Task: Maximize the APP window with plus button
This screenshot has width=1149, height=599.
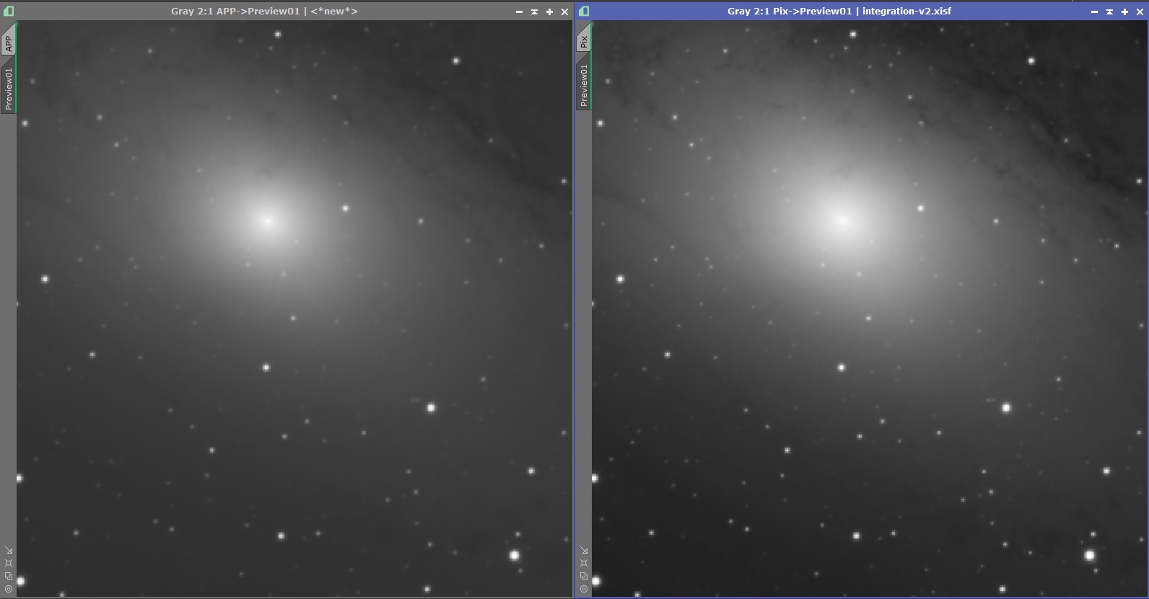Action: (549, 12)
